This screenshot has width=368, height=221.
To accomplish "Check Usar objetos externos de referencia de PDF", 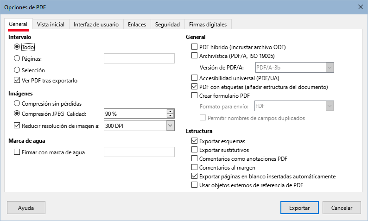I will pos(194,185).
